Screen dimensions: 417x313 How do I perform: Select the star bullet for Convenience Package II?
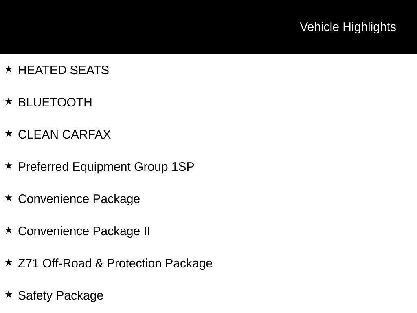tap(9, 230)
